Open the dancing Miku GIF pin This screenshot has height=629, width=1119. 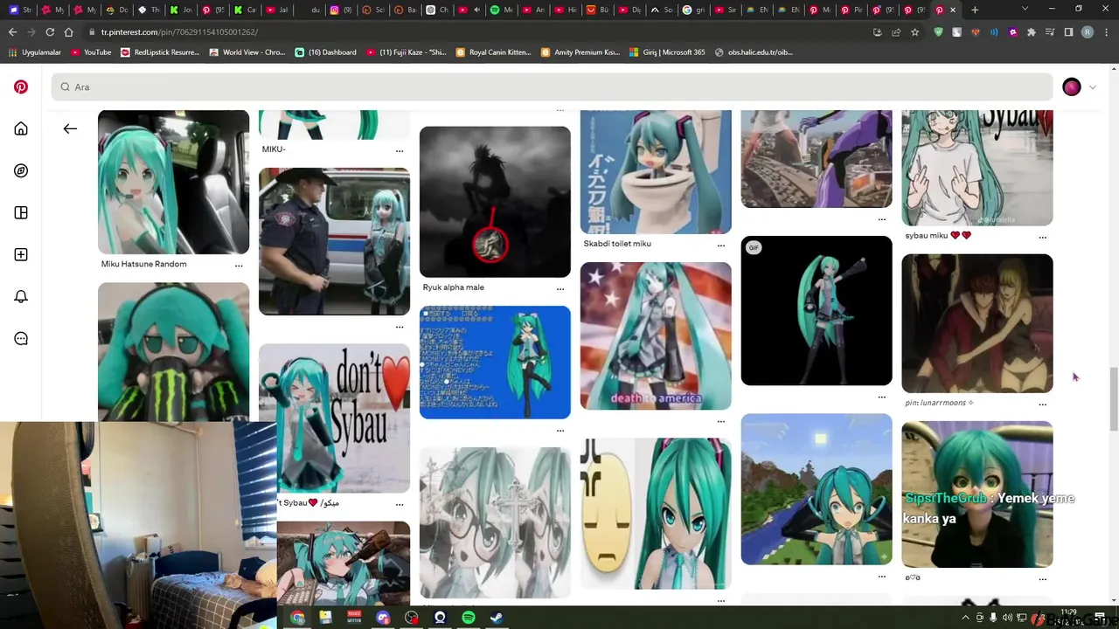pos(817,310)
